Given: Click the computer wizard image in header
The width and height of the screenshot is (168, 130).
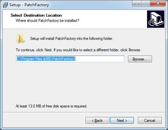Looking at the screenshot, I should [x=156, y=19].
